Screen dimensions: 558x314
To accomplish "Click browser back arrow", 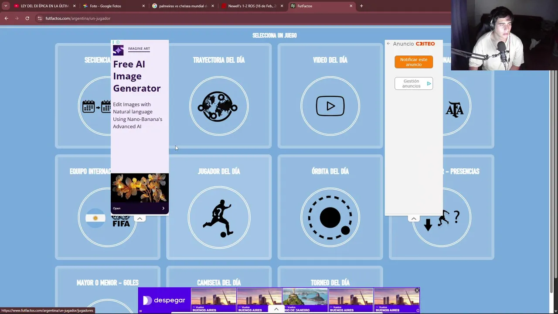I will click(x=6, y=18).
